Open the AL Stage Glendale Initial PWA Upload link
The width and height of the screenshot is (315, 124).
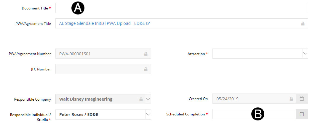pyautogui.click(x=102, y=23)
